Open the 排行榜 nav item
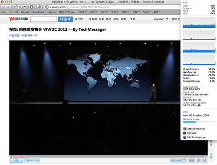The width and height of the screenshot is (217, 165). [x=79, y=19]
